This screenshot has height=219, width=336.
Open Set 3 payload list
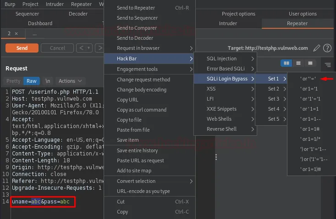271,99
